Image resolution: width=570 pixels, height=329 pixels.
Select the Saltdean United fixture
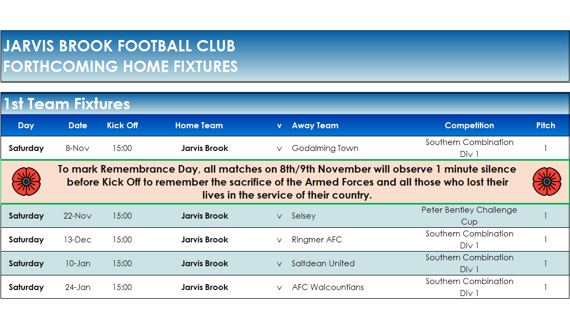coord(323,264)
